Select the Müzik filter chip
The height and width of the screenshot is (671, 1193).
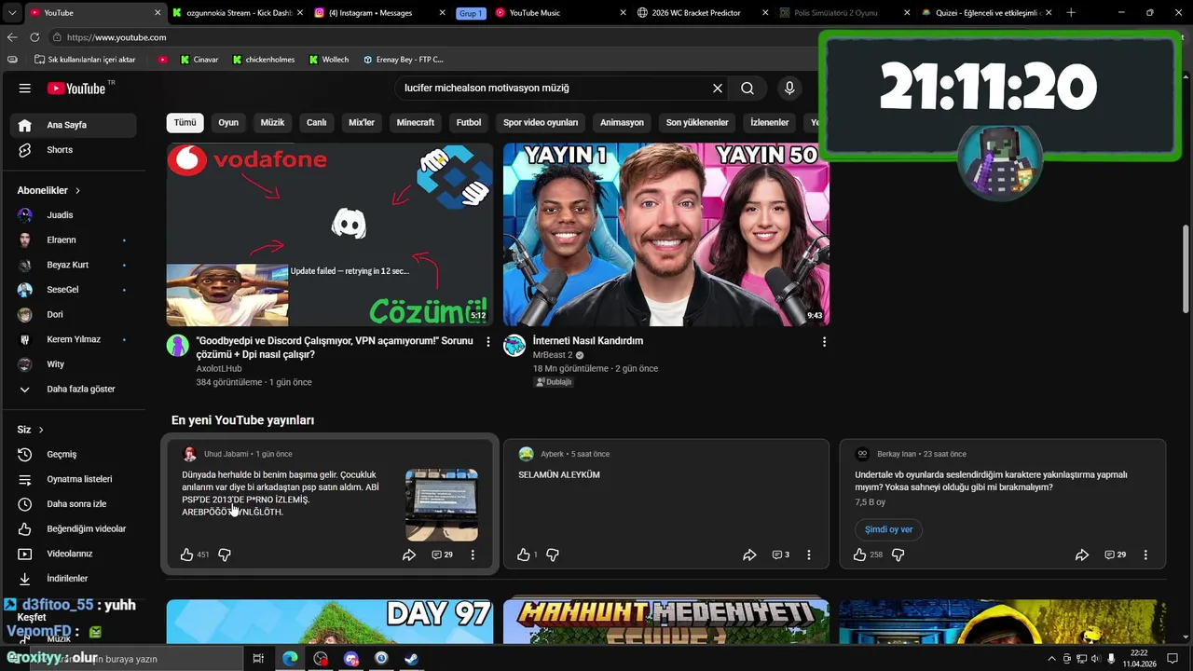(272, 122)
